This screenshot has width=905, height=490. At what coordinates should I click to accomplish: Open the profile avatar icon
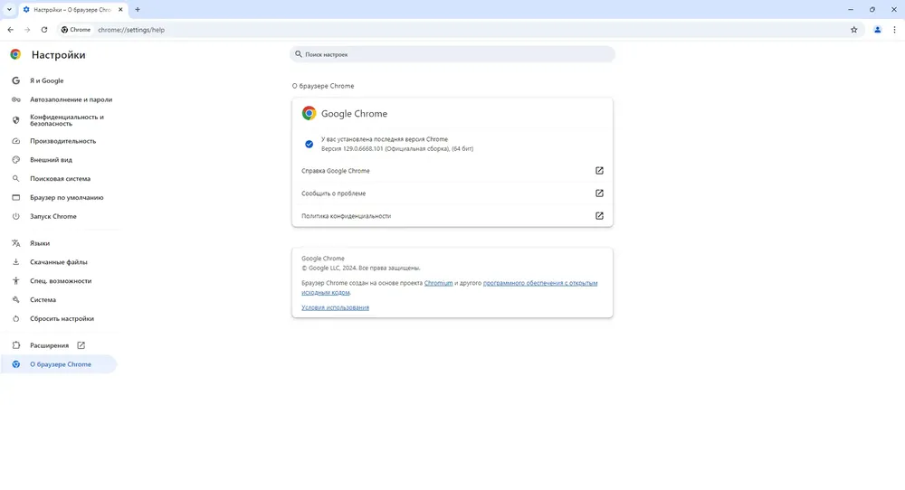pyautogui.click(x=877, y=30)
